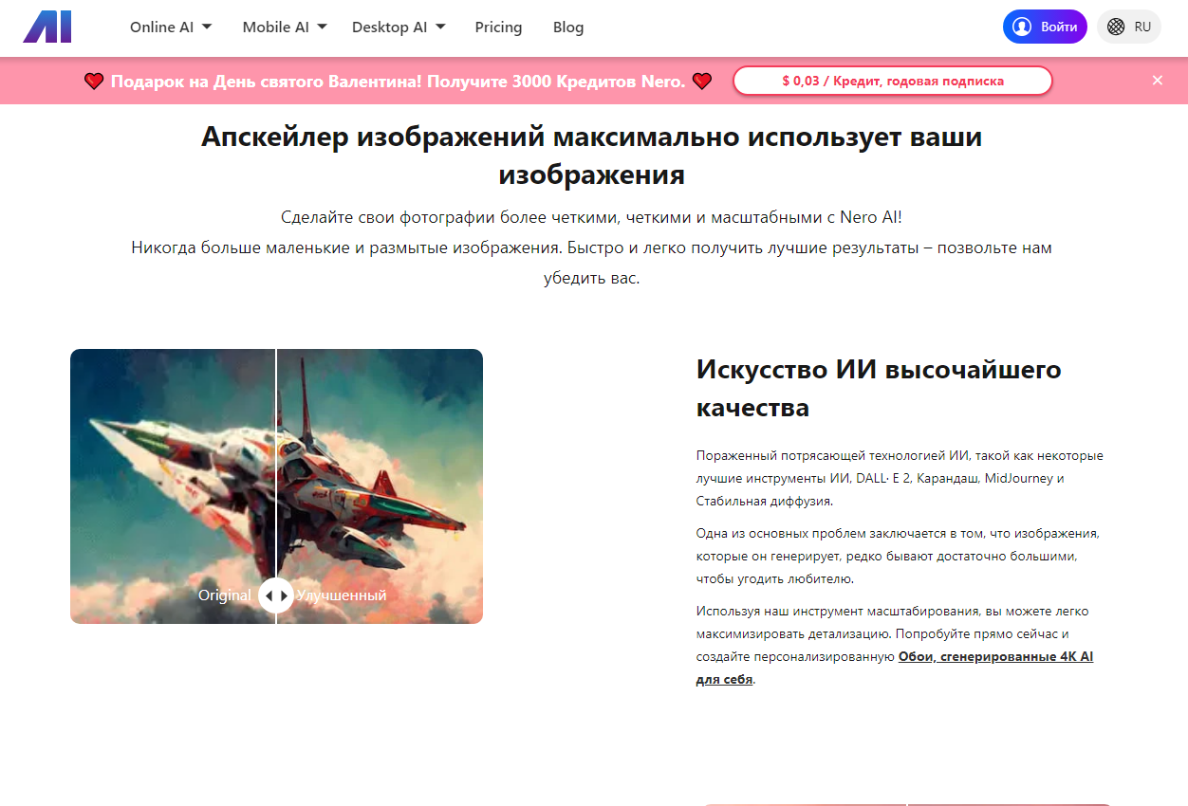
Task: Click the image comparison slider handle
Action: (x=276, y=595)
